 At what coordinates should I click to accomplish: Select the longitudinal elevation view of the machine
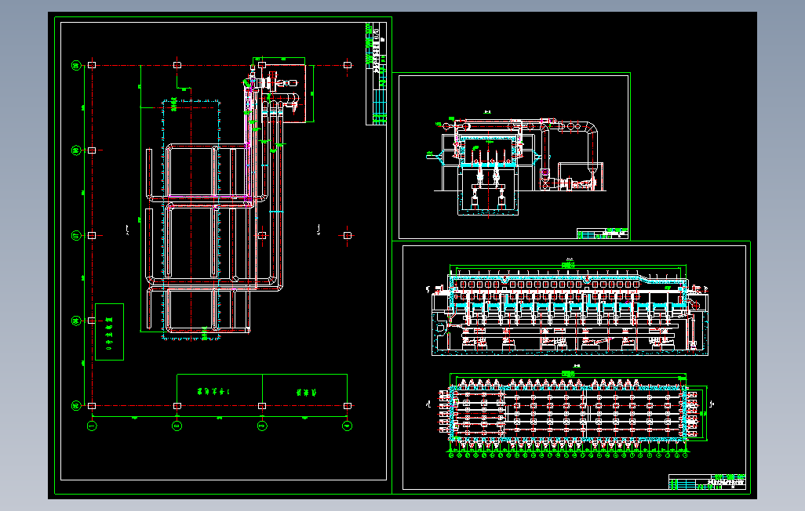click(570, 313)
